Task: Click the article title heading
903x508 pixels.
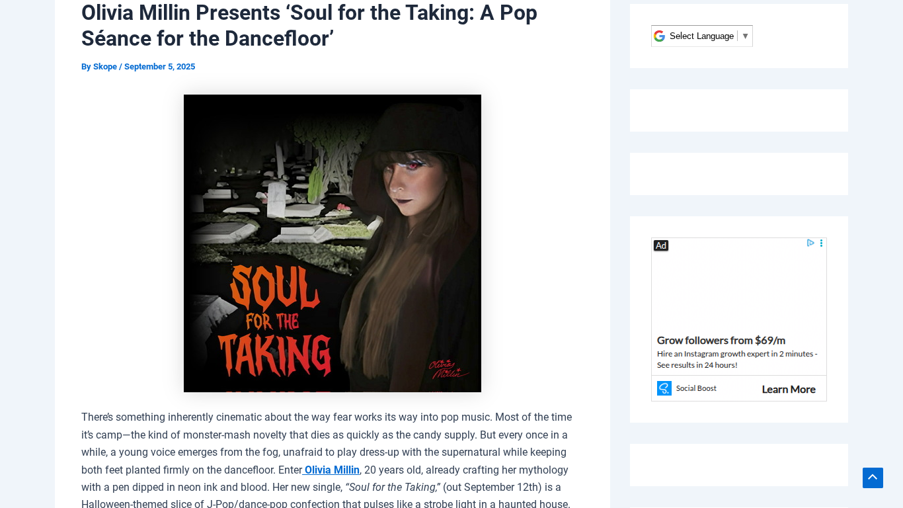Action: (x=309, y=26)
